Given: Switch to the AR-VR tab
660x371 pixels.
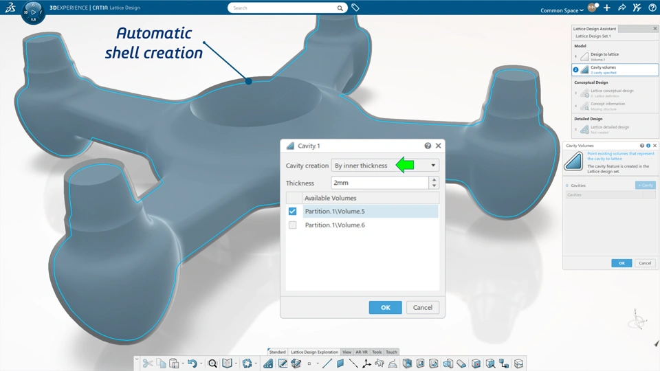Looking at the screenshot, I should (362, 352).
